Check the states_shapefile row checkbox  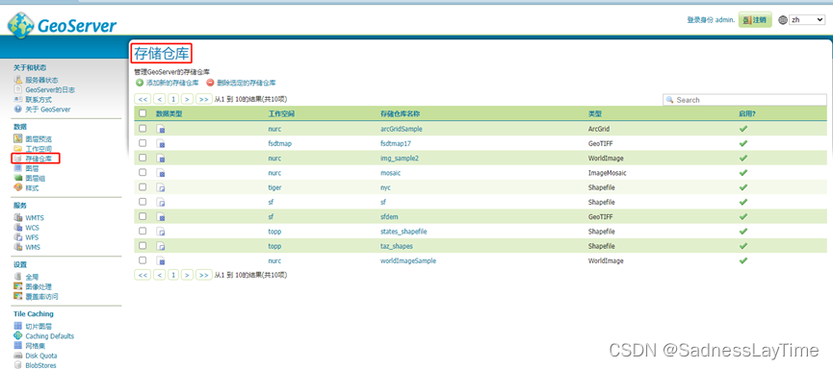(143, 232)
